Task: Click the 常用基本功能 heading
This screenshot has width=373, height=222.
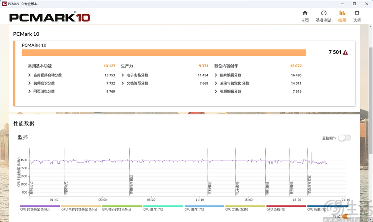Action: [x=40, y=66]
